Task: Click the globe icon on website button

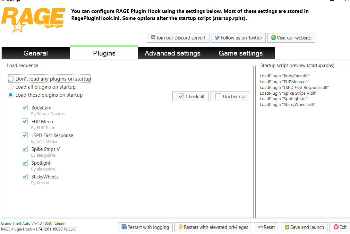Action: tap(273, 38)
